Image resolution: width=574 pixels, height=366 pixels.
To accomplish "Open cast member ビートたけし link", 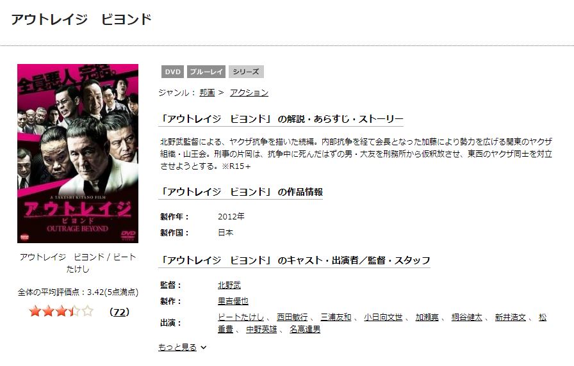I will [x=240, y=317].
